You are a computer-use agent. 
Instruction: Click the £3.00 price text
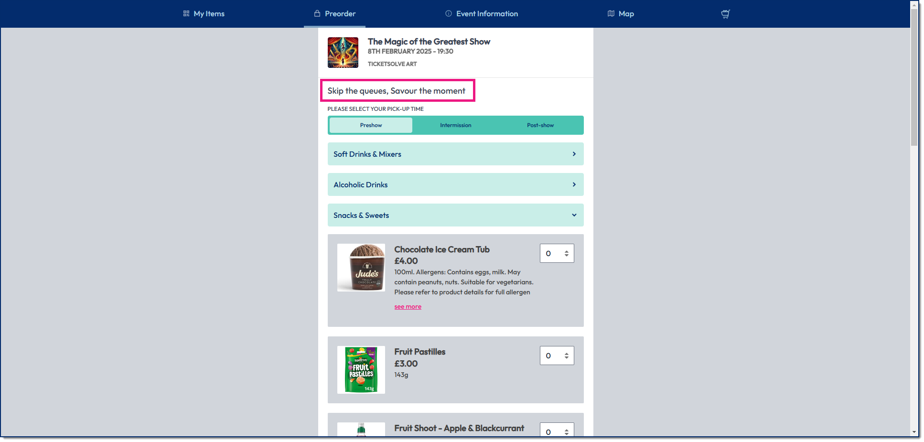406,364
